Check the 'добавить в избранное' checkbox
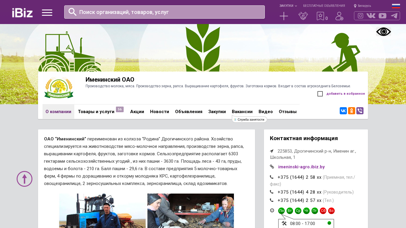The height and width of the screenshot is (228, 406). [320, 94]
